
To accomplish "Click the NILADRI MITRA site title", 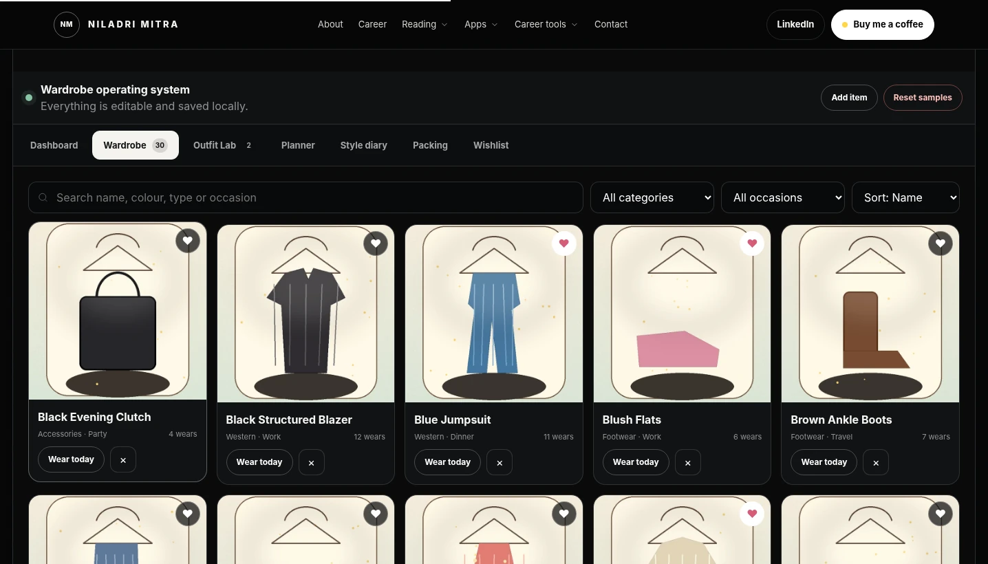I will [133, 24].
